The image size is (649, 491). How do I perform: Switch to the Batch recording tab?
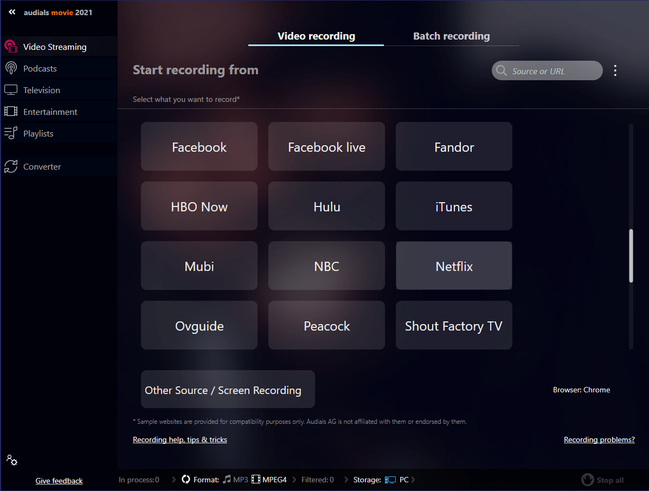click(451, 36)
